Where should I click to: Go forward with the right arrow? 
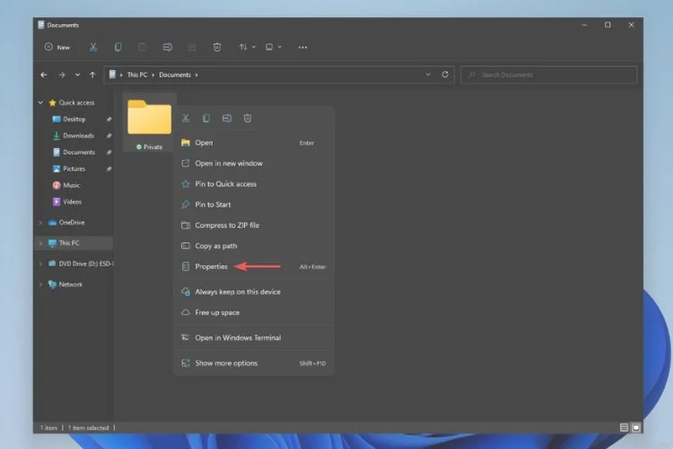click(62, 75)
